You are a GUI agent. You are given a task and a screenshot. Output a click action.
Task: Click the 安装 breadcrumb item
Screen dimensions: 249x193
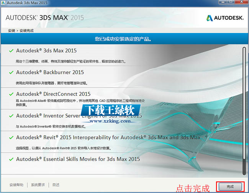[x=11, y=31]
